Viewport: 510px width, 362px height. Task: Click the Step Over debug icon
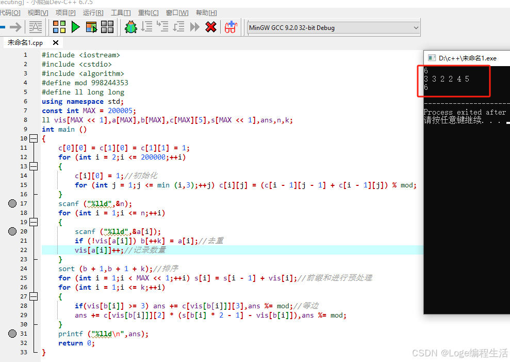click(146, 27)
